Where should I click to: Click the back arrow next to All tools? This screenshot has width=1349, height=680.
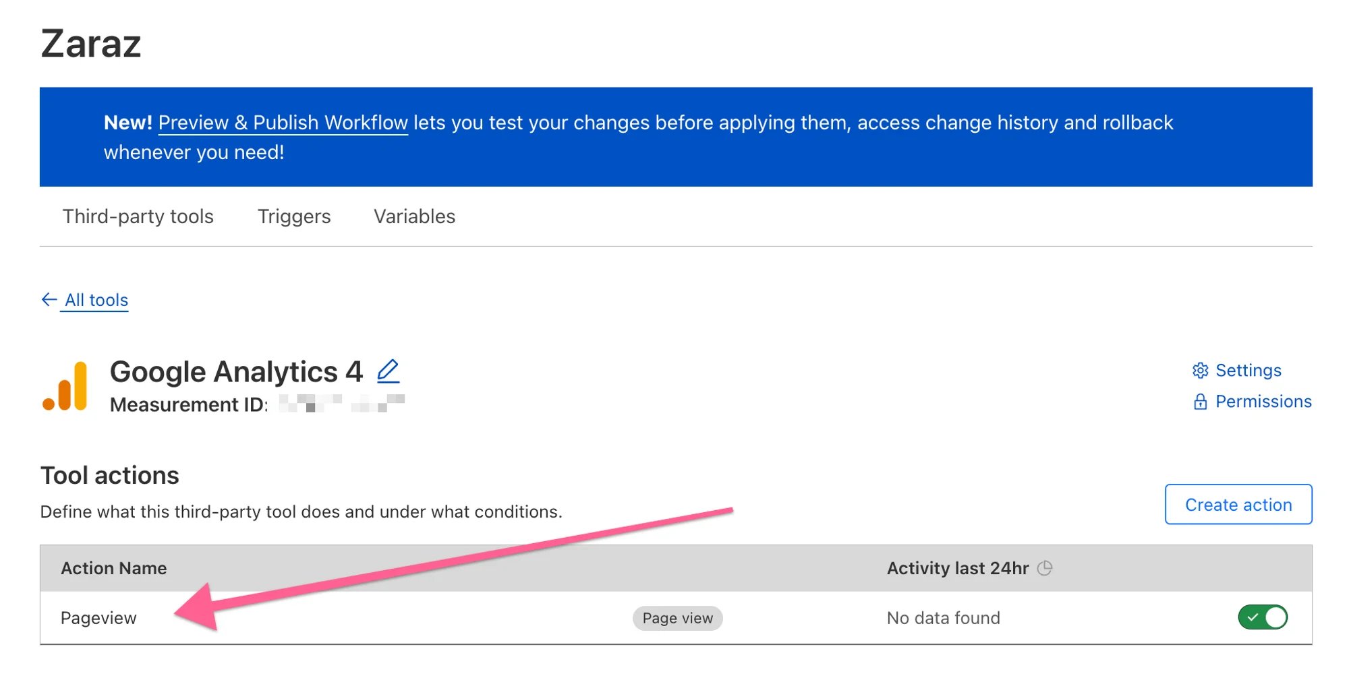48,299
